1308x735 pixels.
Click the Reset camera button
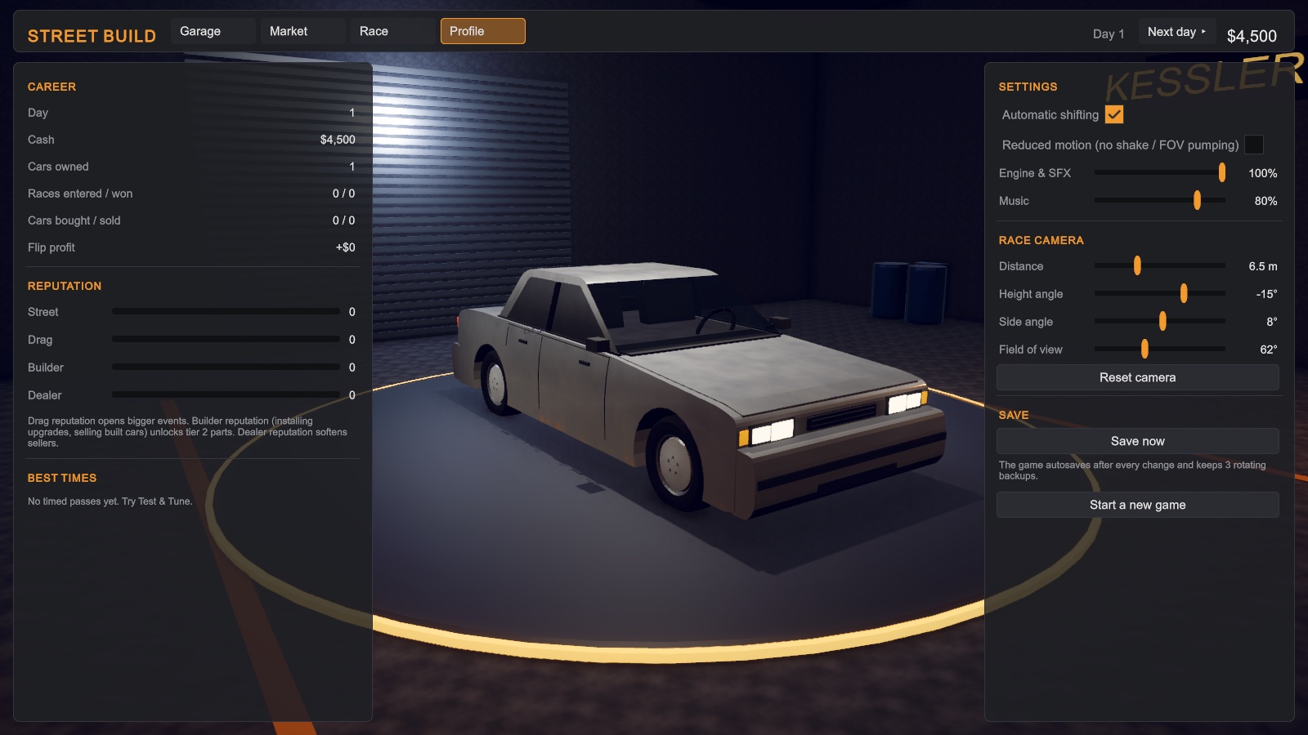pos(1138,377)
